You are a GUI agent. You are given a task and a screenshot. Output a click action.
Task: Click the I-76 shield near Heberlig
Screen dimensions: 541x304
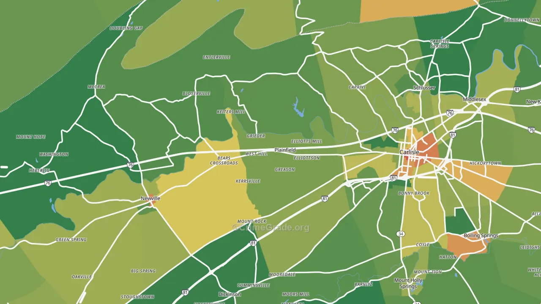coord(48,183)
